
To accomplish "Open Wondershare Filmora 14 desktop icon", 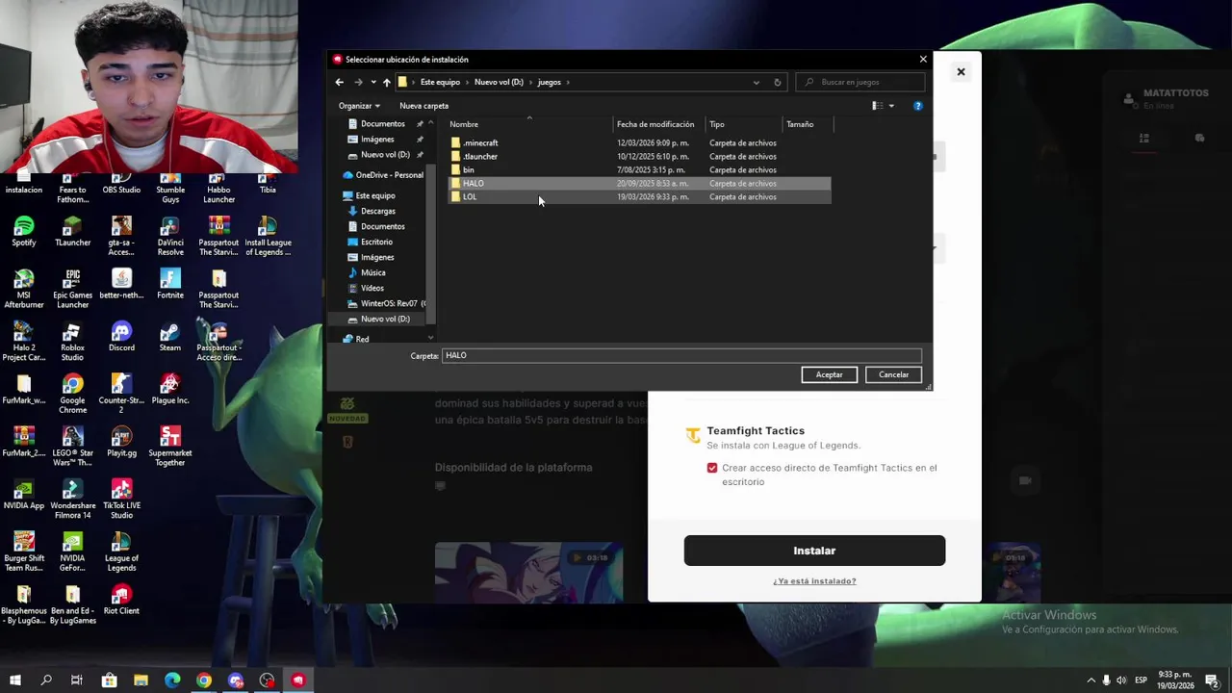I will (72, 500).
